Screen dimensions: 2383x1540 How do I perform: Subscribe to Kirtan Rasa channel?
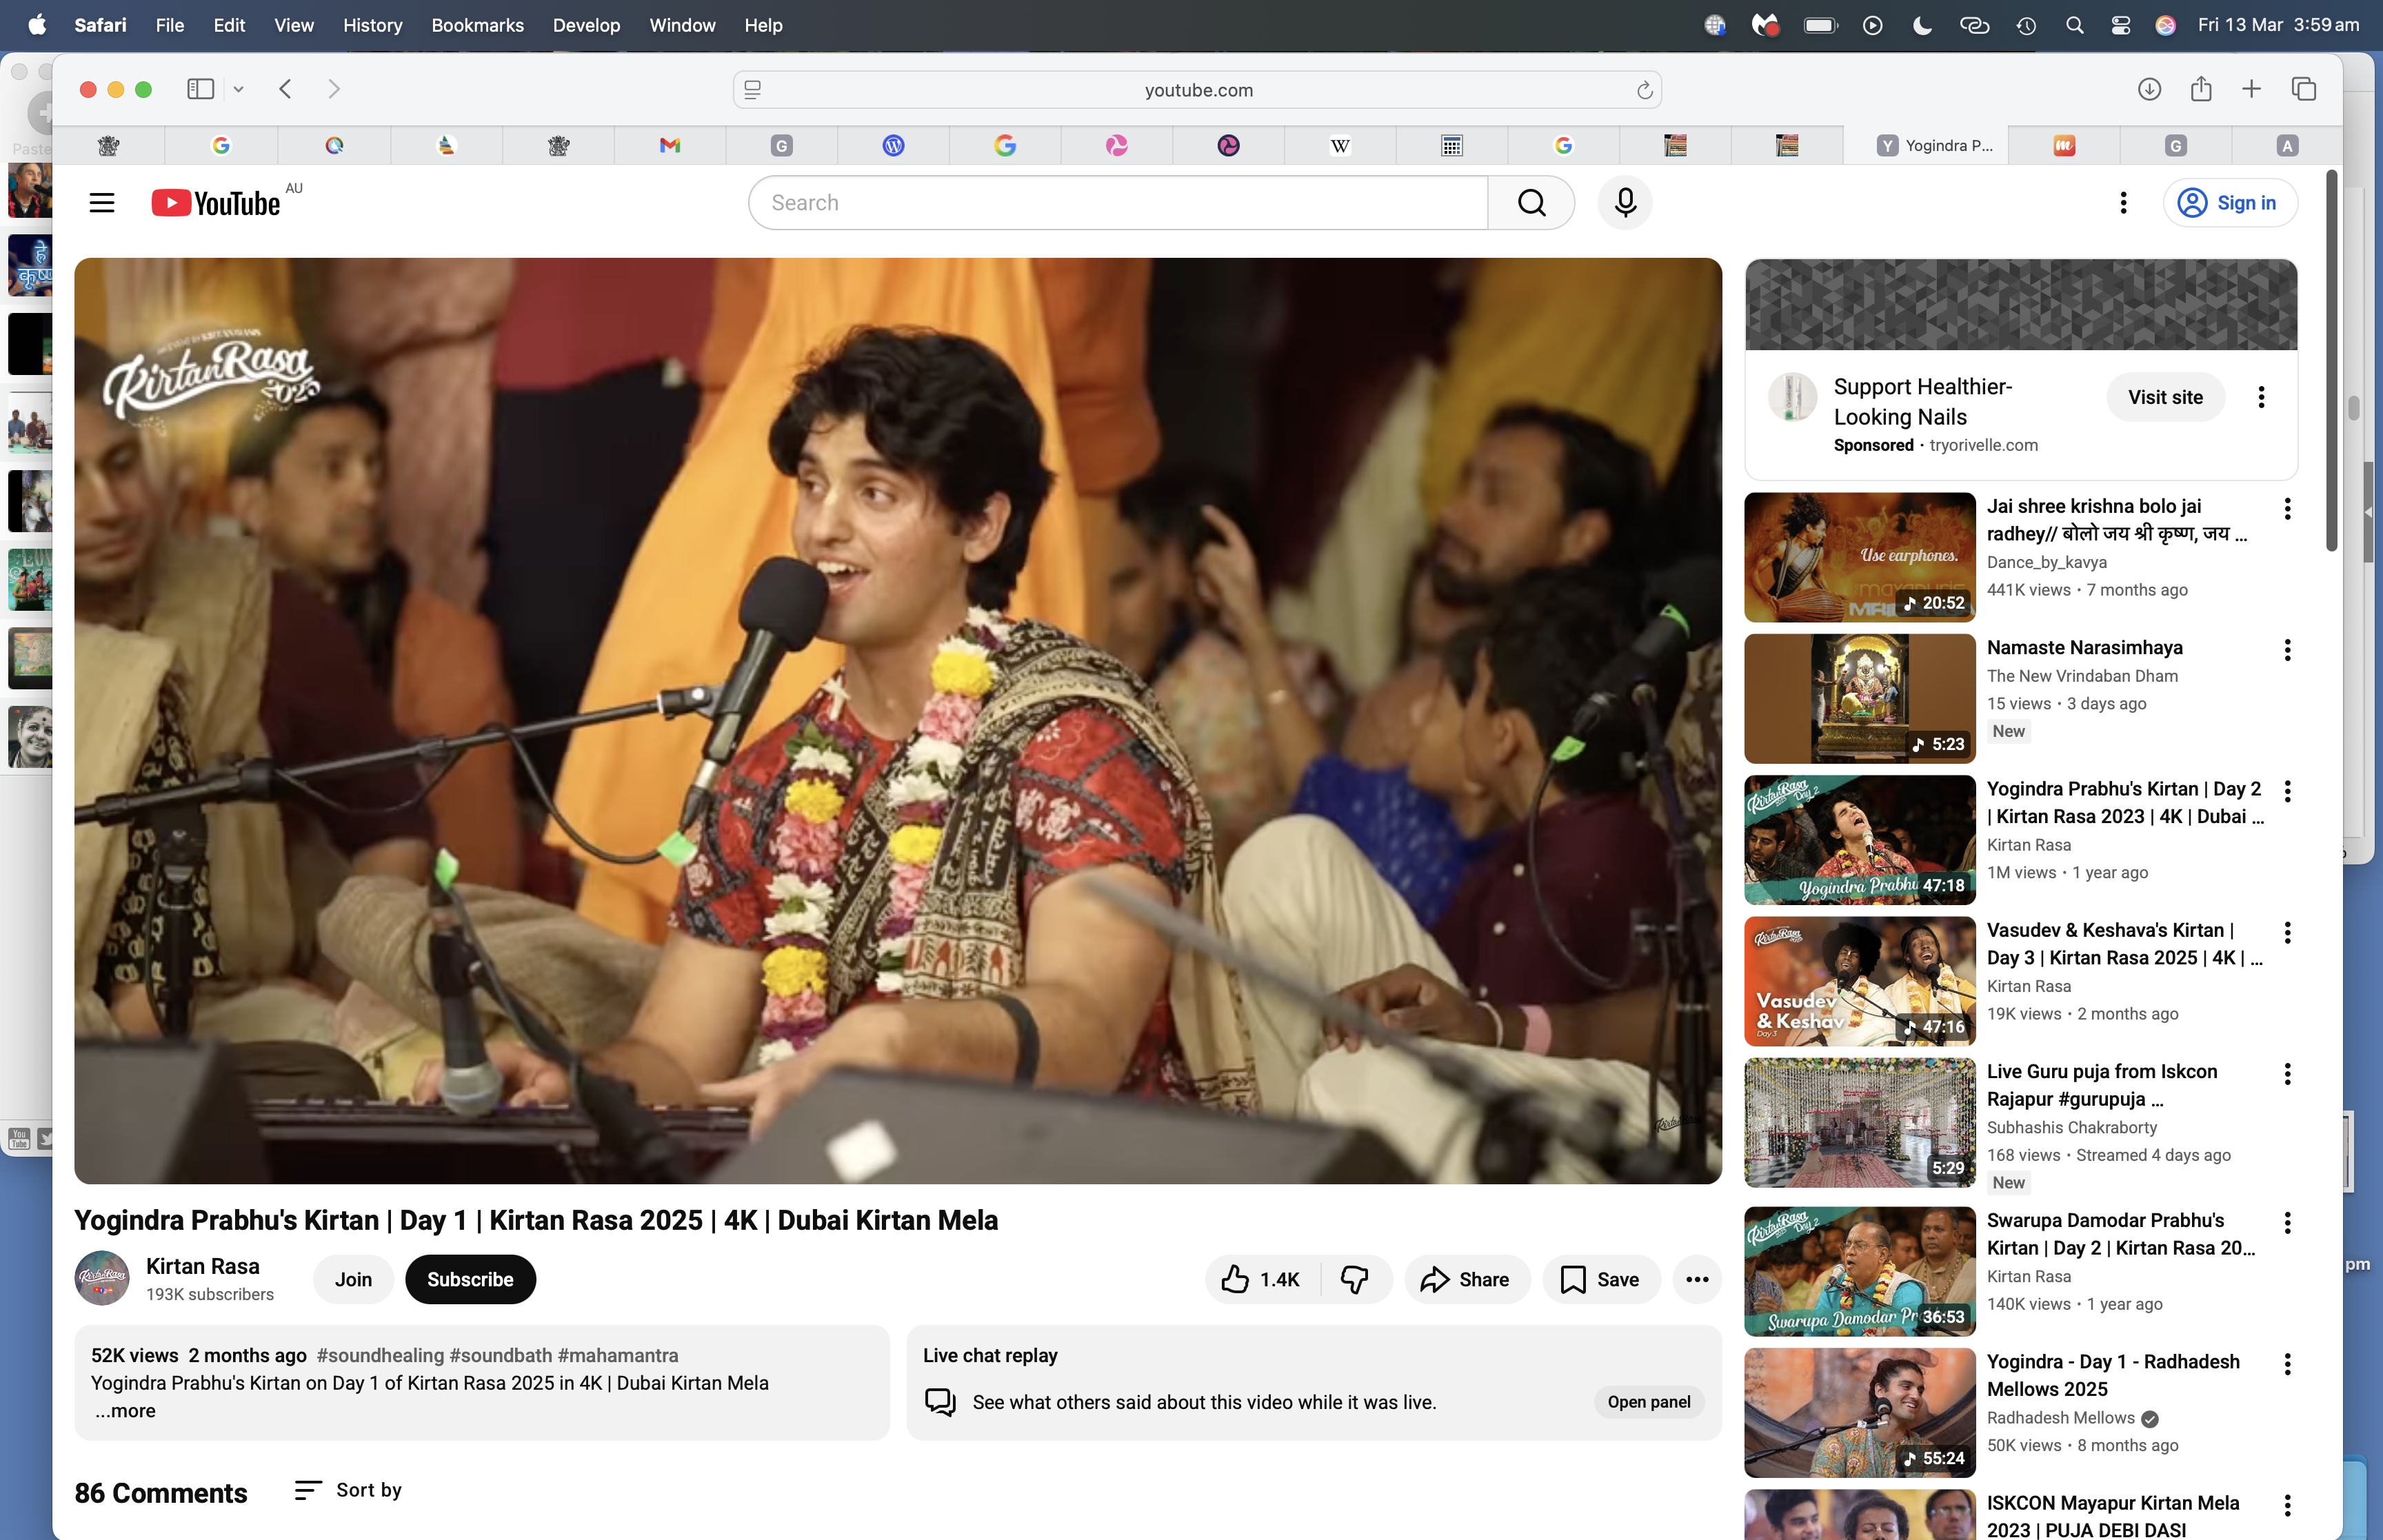[470, 1279]
